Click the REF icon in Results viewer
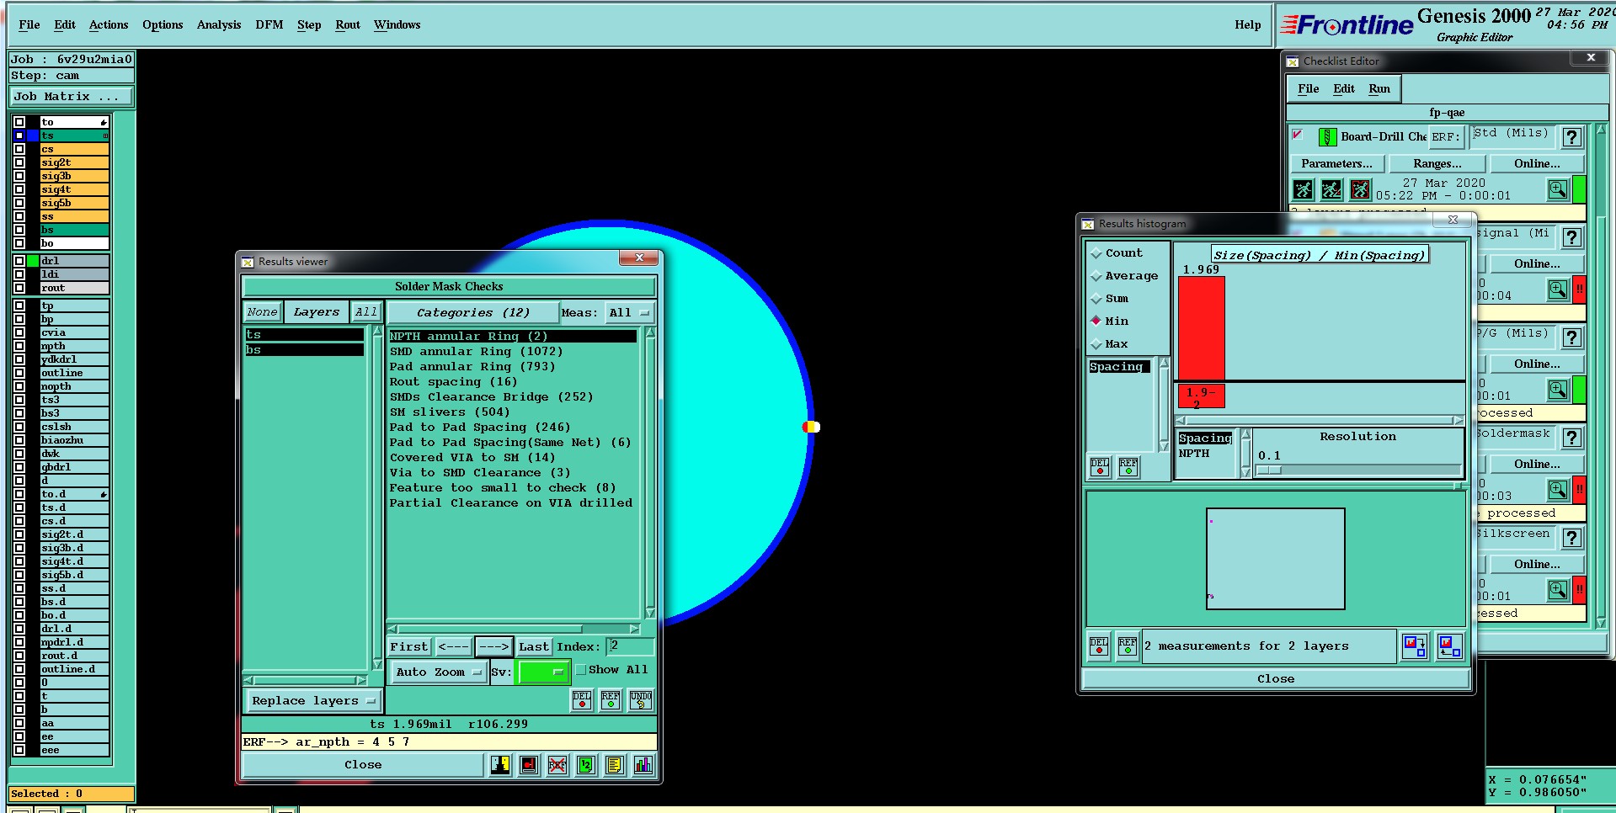Image resolution: width=1616 pixels, height=813 pixels. pos(611,700)
